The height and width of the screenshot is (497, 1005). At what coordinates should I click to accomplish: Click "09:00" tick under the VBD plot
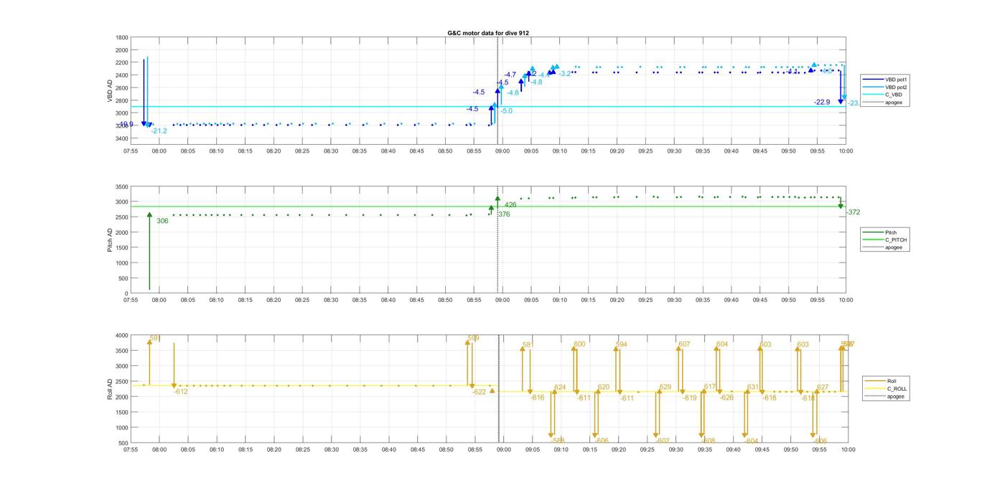[x=502, y=151]
